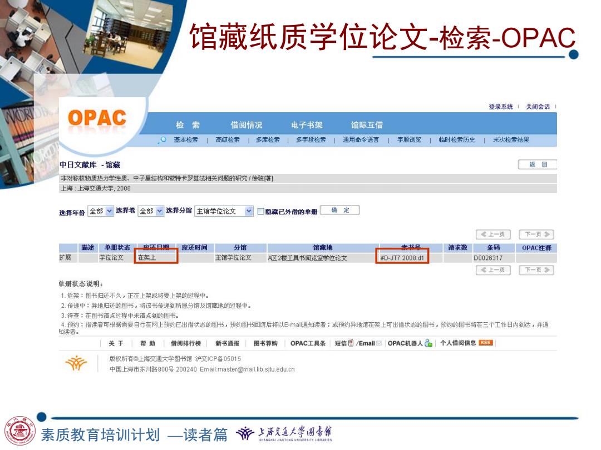
Task: Click the RSS feed badge
Action: pos(486,342)
